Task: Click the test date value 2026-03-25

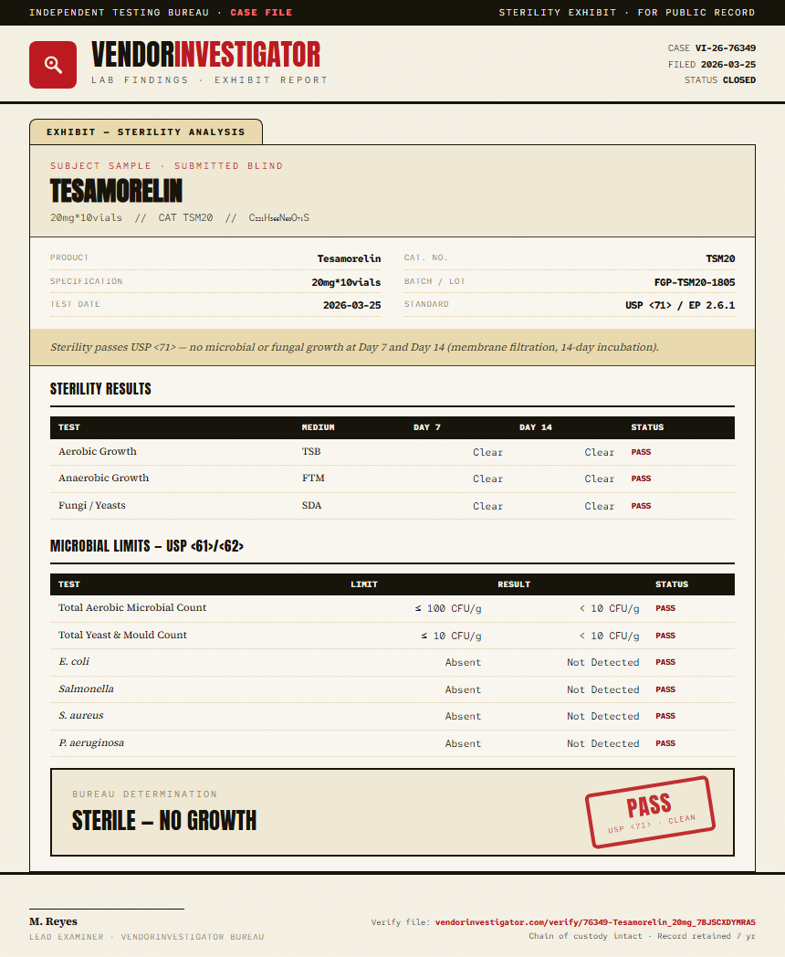Action: tap(352, 305)
